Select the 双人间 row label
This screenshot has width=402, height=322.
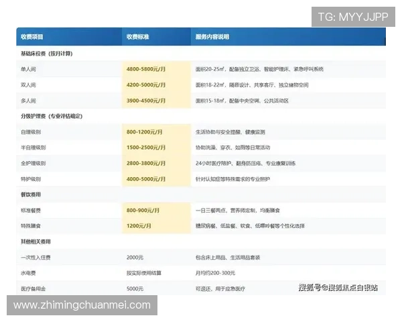pos(28,85)
